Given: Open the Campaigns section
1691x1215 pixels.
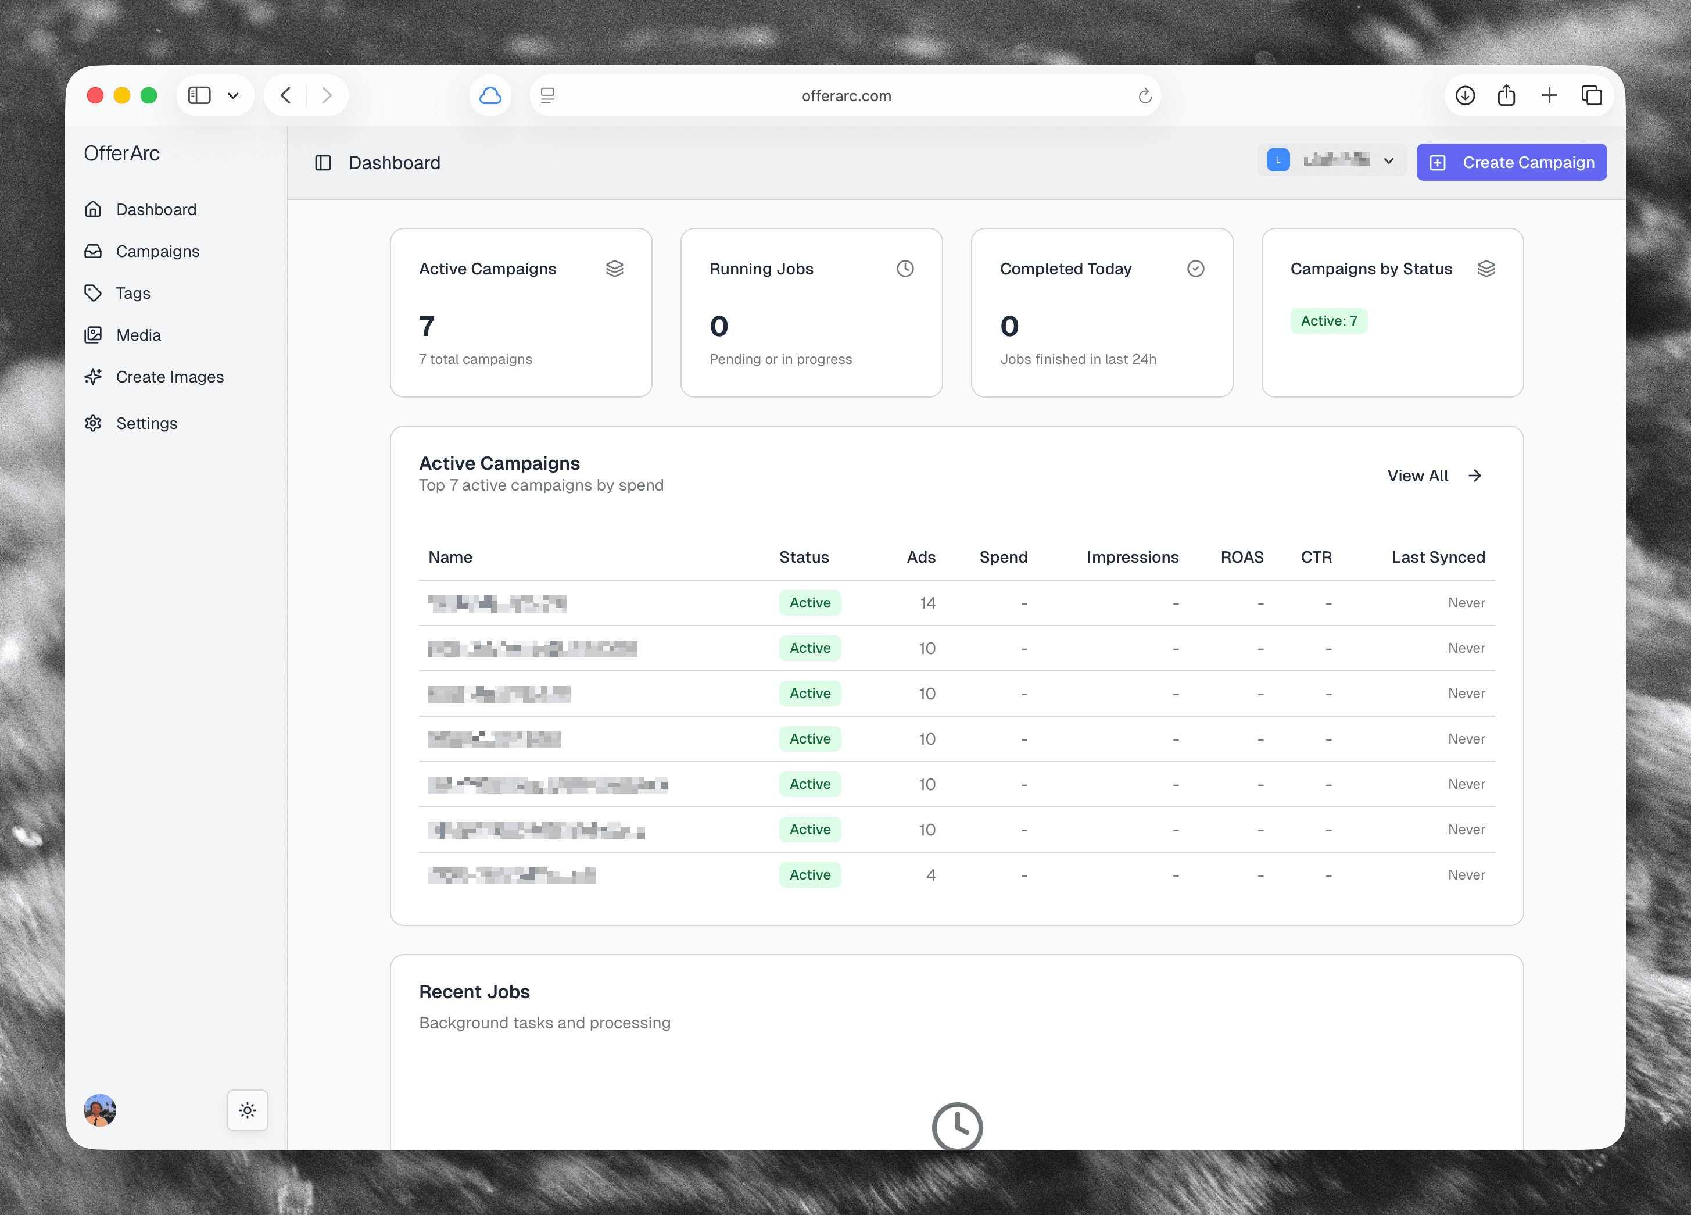Looking at the screenshot, I should coord(156,251).
